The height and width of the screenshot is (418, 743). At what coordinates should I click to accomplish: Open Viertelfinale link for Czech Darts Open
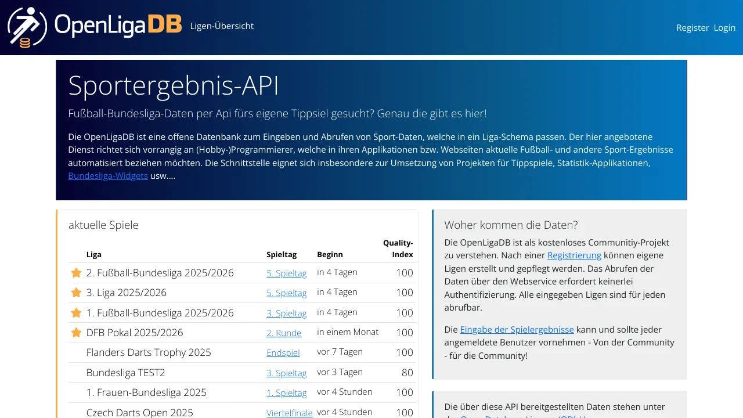coord(290,413)
